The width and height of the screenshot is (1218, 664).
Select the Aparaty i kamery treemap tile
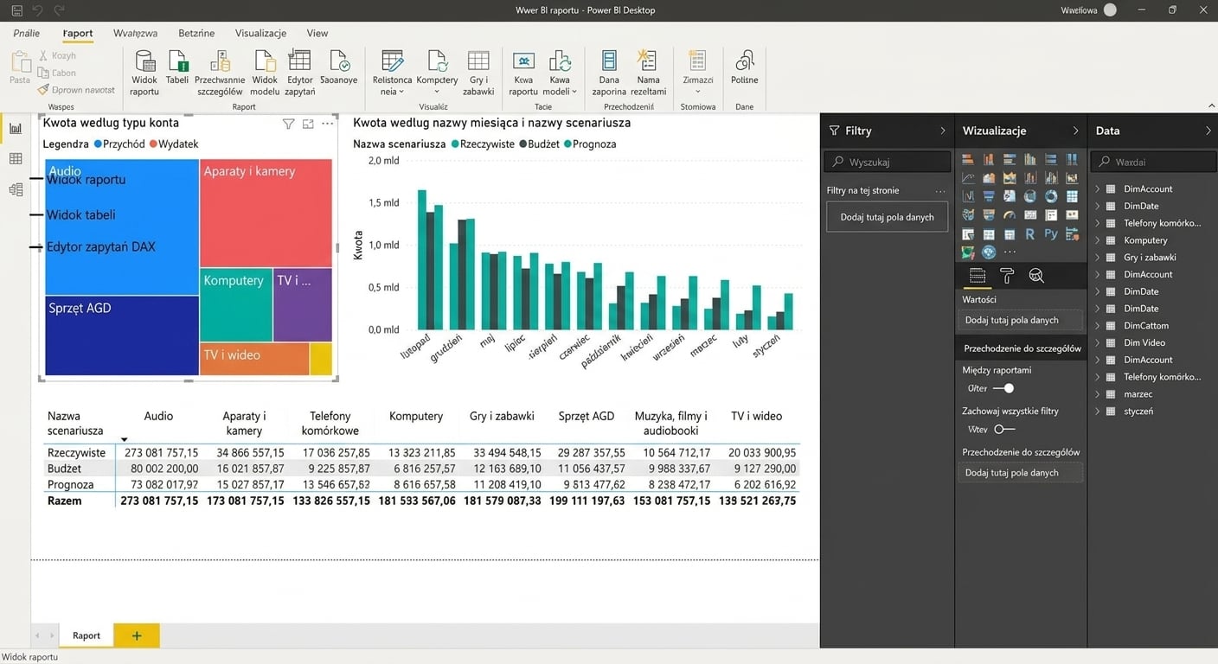266,213
